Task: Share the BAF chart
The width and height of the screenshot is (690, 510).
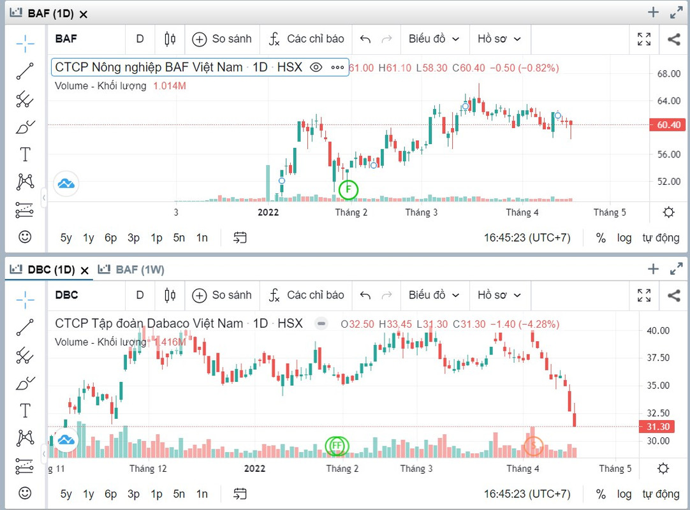Action: click(x=673, y=39)
